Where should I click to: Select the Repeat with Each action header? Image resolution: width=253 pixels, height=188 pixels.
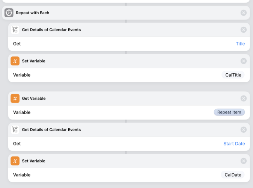[x=33, y=13]
